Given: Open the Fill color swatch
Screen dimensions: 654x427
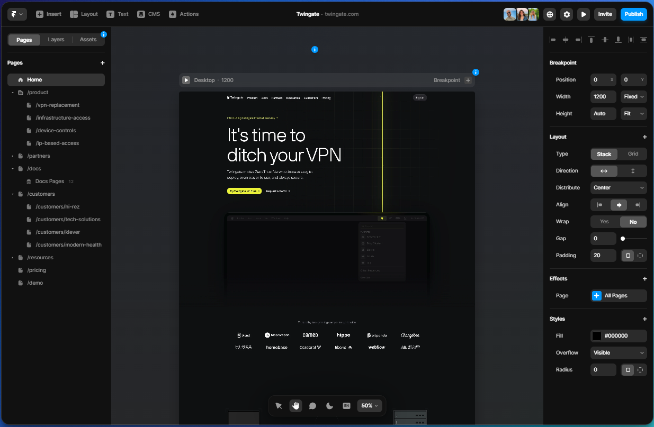Looking at the screenshot, I should [x=597, y=335].
